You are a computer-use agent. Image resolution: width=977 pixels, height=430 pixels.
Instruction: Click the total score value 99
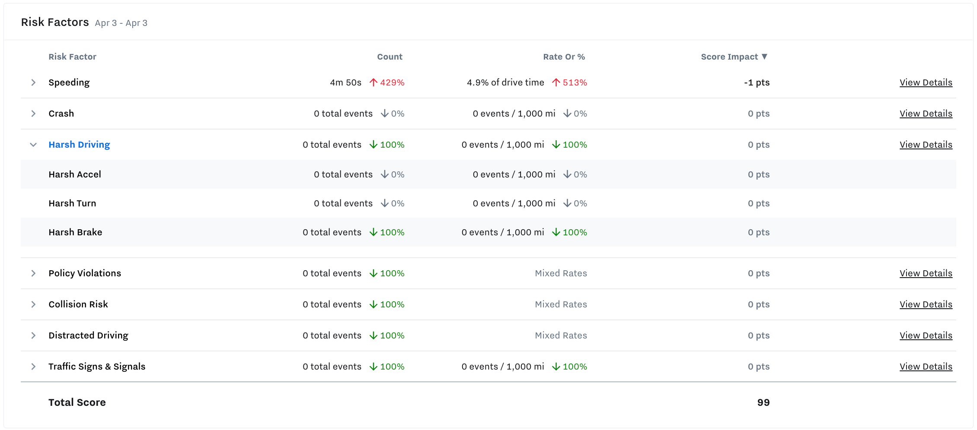tap(763, 402)
